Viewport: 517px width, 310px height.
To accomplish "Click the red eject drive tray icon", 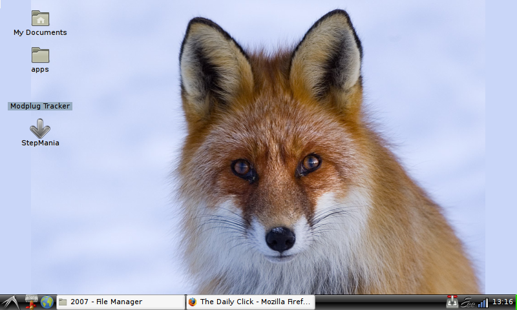I will click(452, 302).
